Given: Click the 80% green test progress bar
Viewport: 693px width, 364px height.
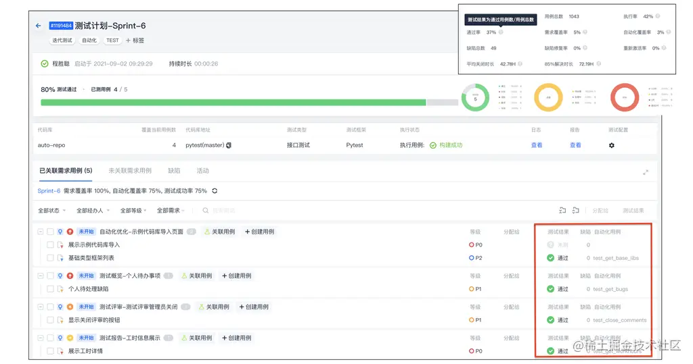Looking at the screenshot, I should [x=233, y=103].
